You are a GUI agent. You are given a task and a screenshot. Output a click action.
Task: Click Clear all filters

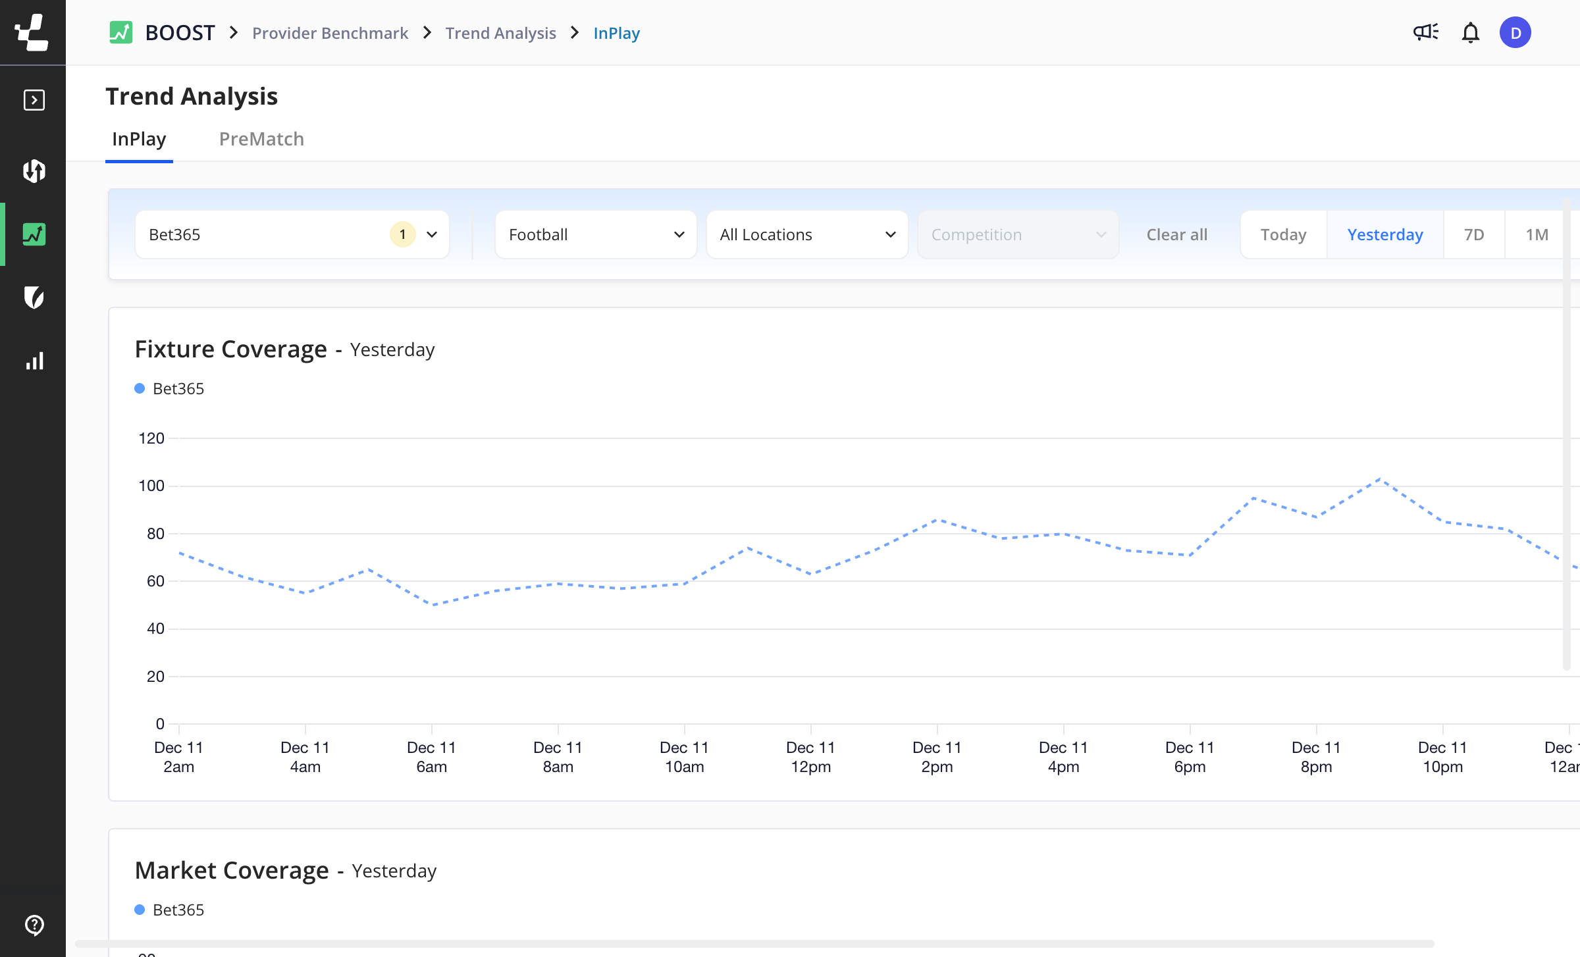(1176, 235)
